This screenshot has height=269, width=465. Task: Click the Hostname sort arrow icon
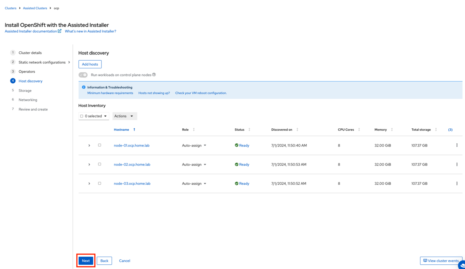tap(134, 130)
